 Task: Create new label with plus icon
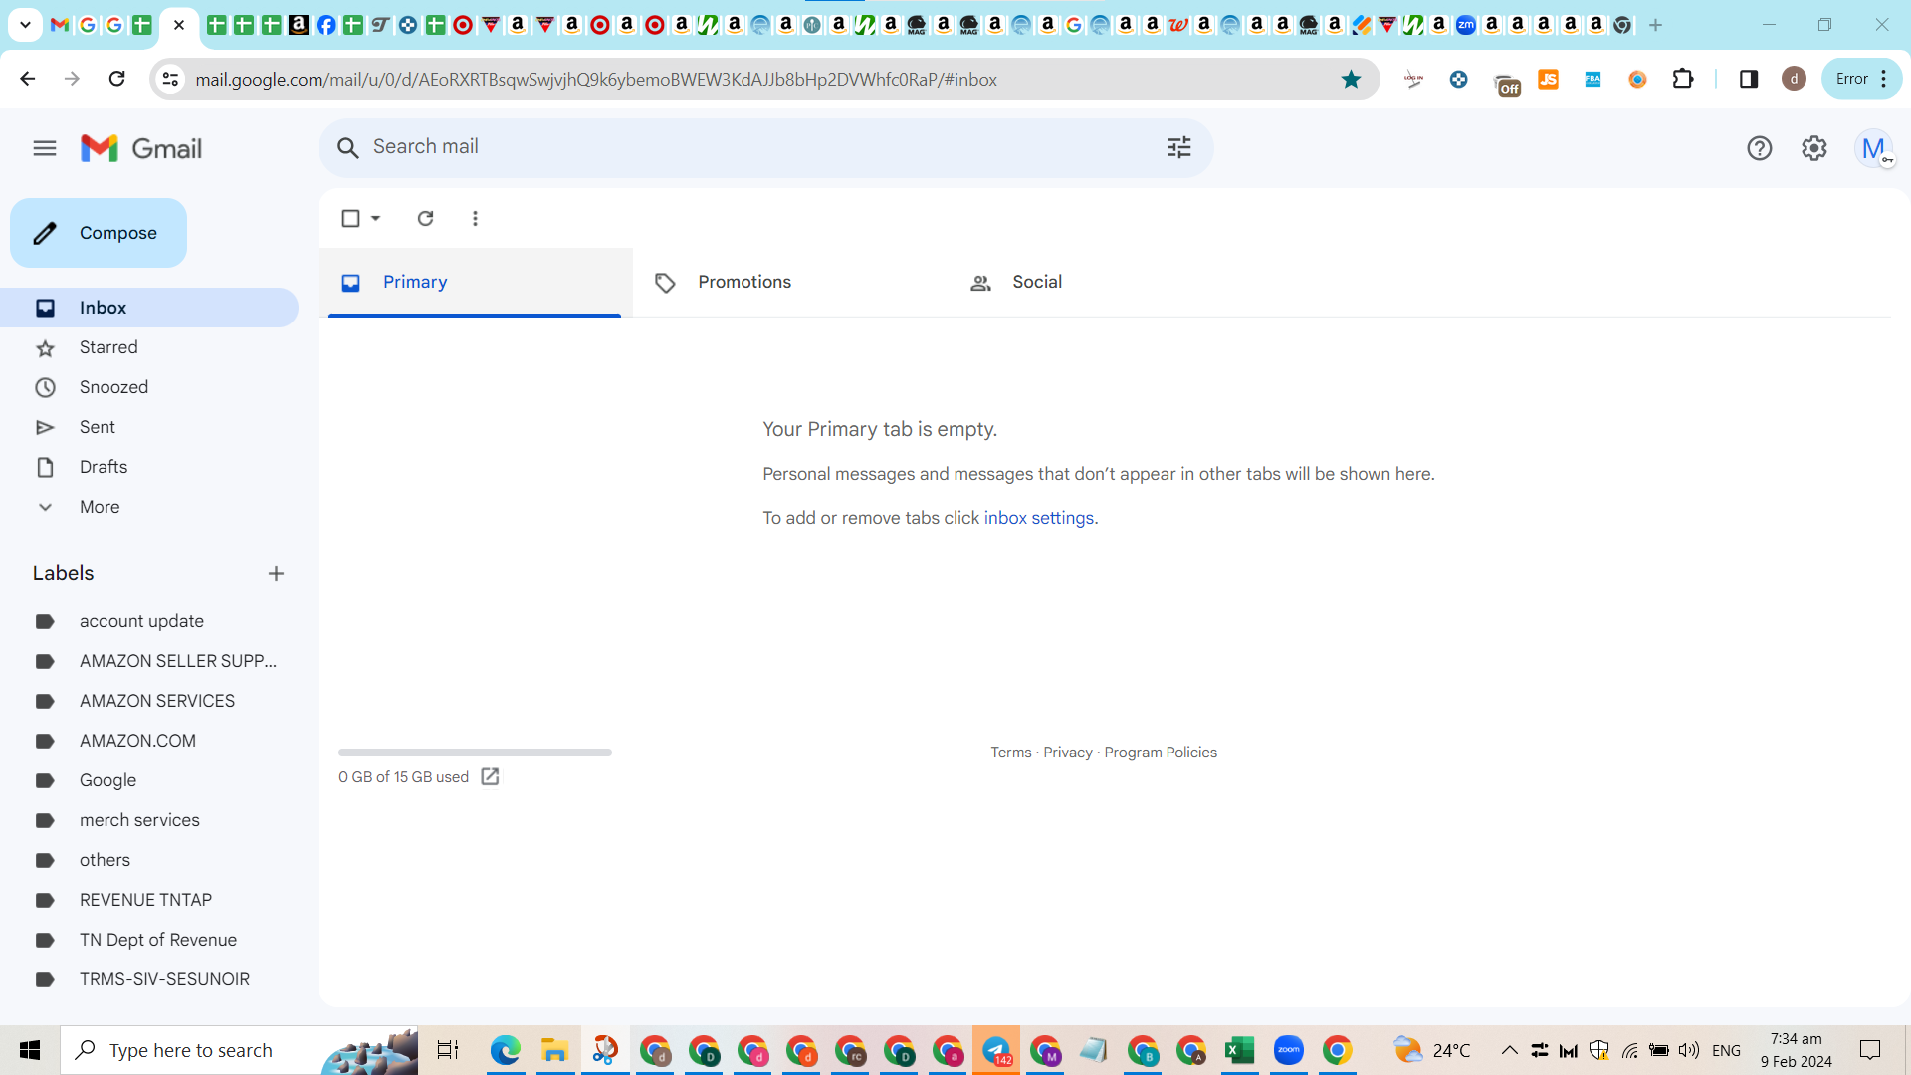(x=276, y=574)
